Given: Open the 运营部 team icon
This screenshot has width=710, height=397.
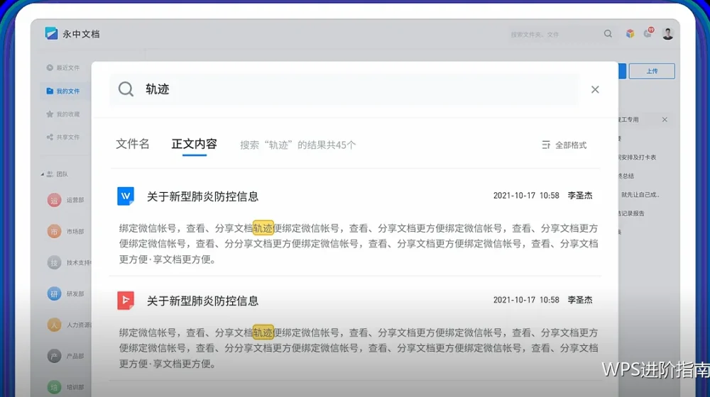Looking at the screenshot, I should [x=54, y=200].
